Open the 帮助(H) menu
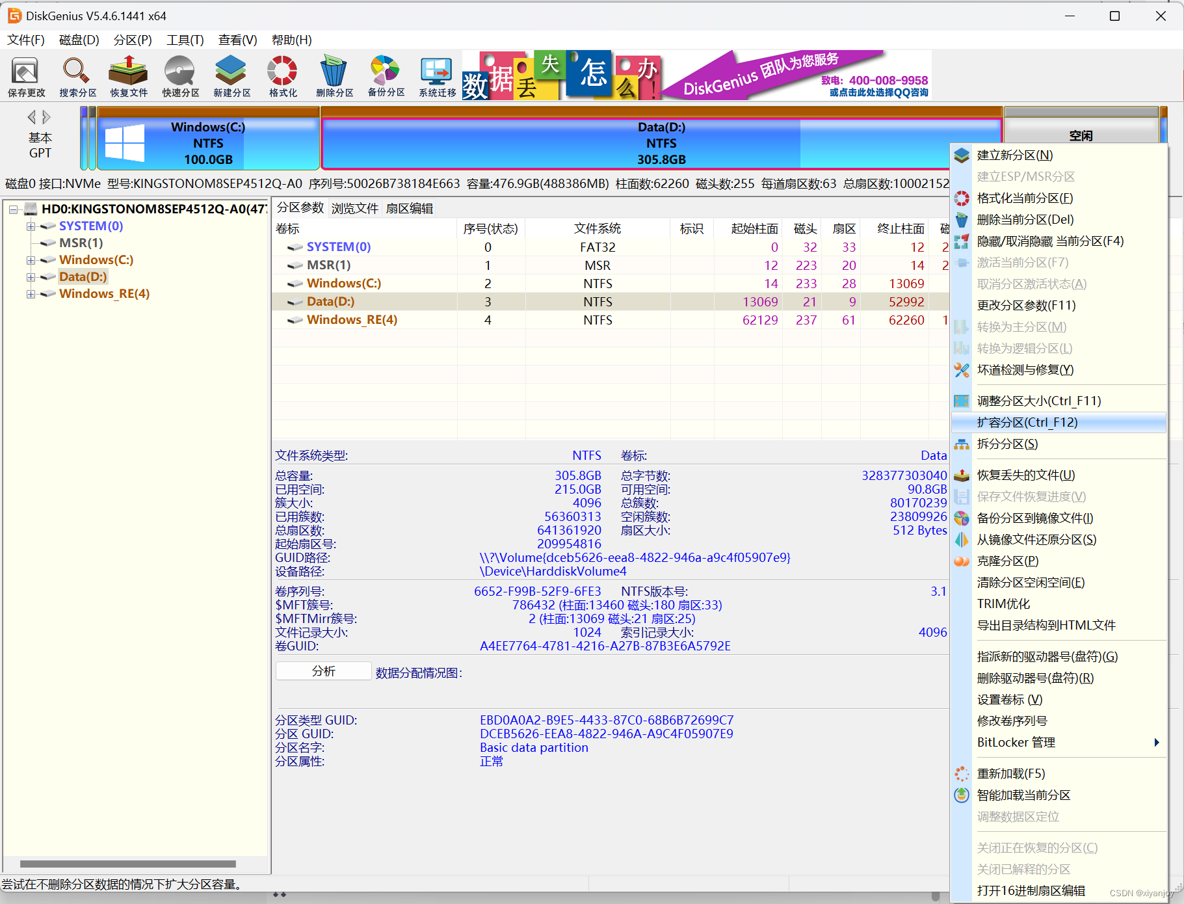Image resolution: width=1184 pixels, height=904 pixels. [291, 40]
